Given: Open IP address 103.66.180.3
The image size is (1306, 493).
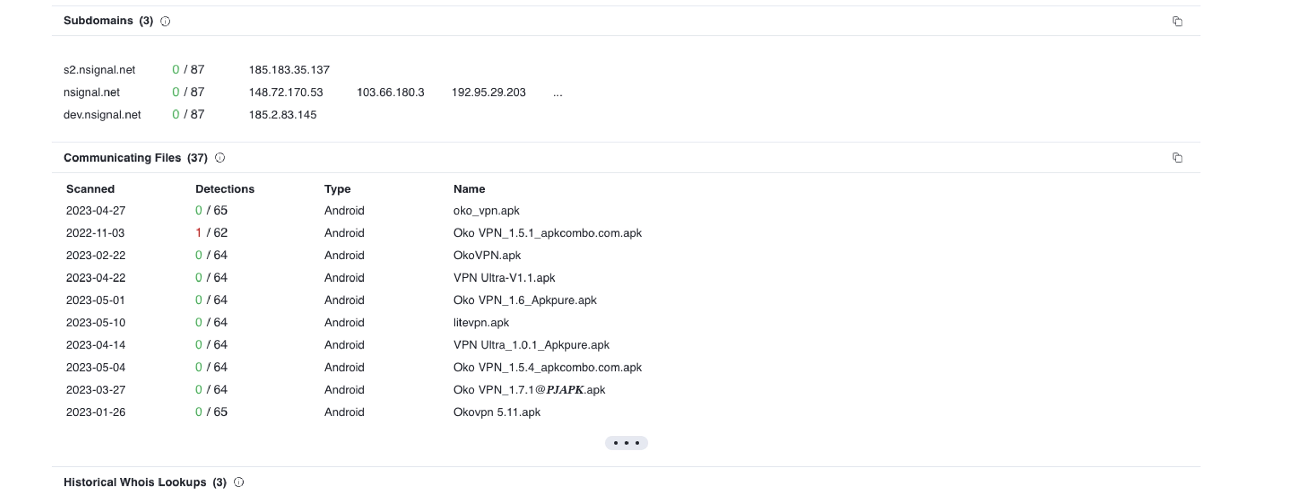Looking at the screenshot, I should [390, 93].
